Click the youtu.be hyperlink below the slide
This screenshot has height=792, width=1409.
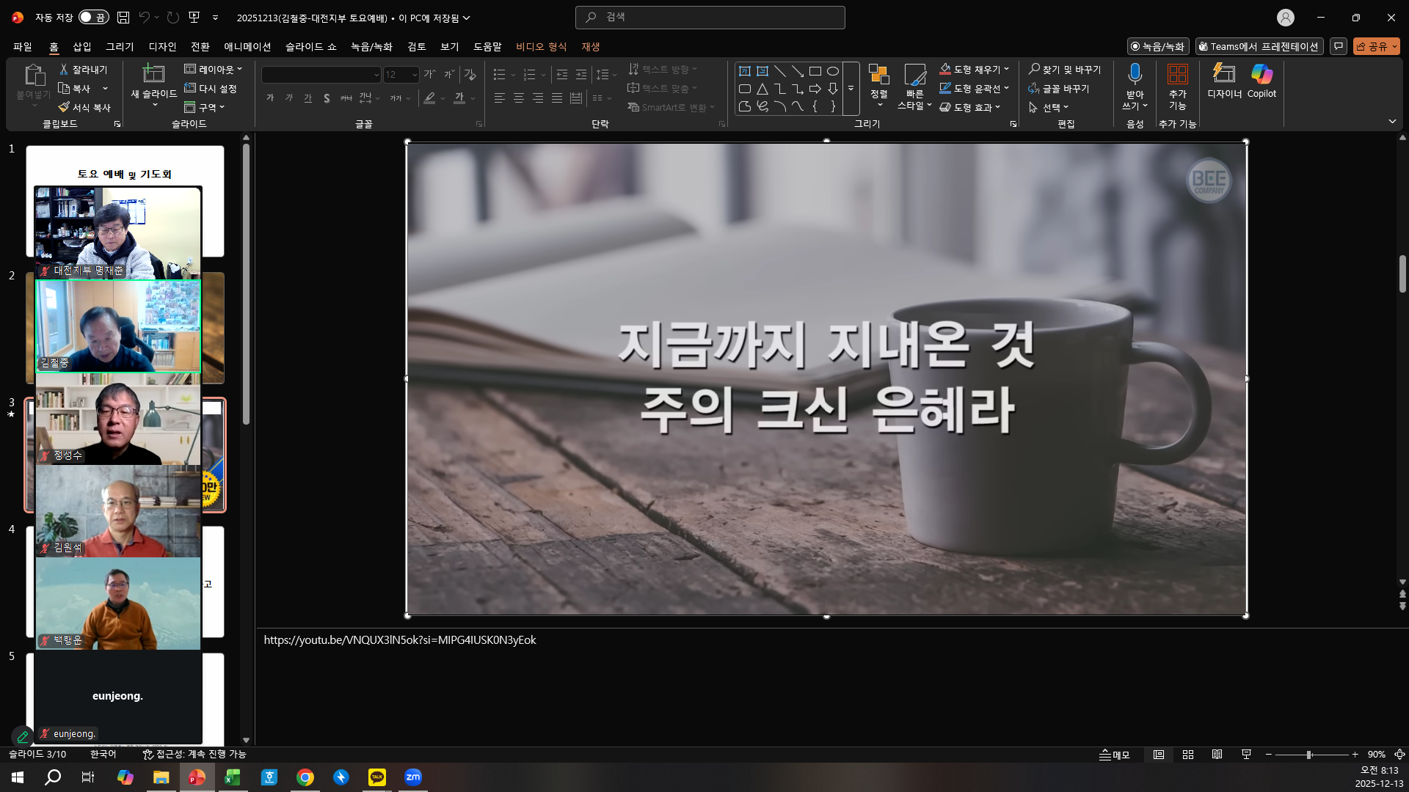tap(400, 639)
